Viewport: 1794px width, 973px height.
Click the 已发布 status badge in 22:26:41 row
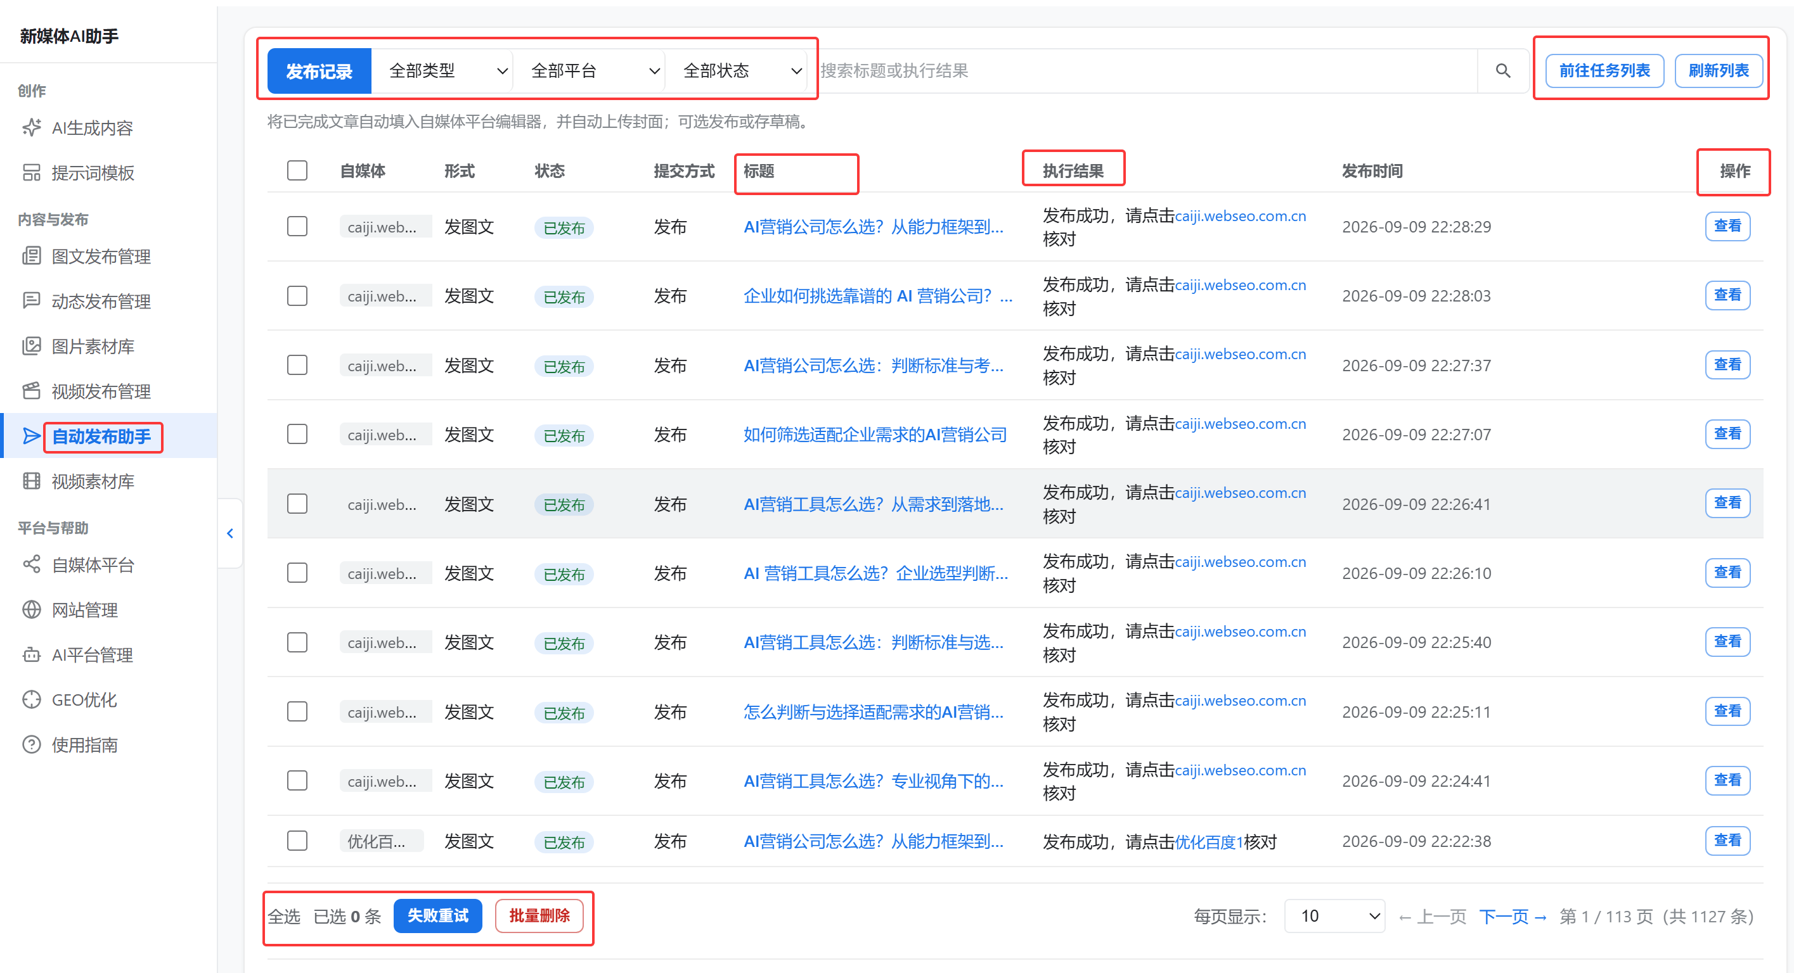point(564,505)
